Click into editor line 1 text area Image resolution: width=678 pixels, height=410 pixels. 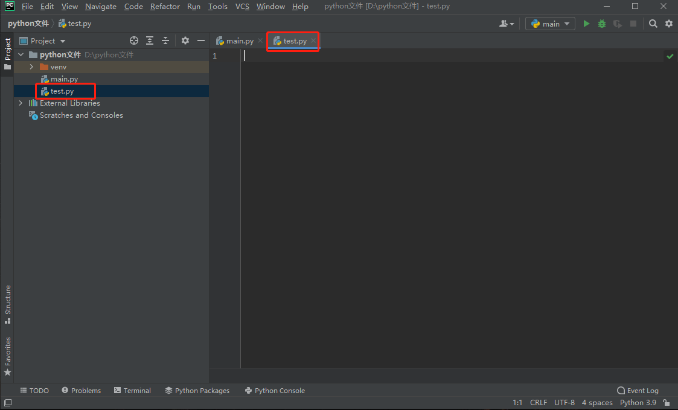(452, 56)
